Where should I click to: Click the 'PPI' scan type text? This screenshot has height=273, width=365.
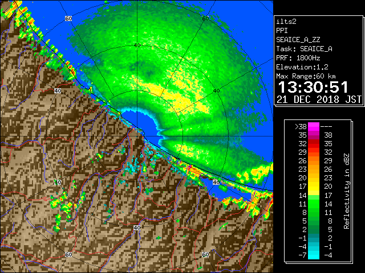(282, 31)
